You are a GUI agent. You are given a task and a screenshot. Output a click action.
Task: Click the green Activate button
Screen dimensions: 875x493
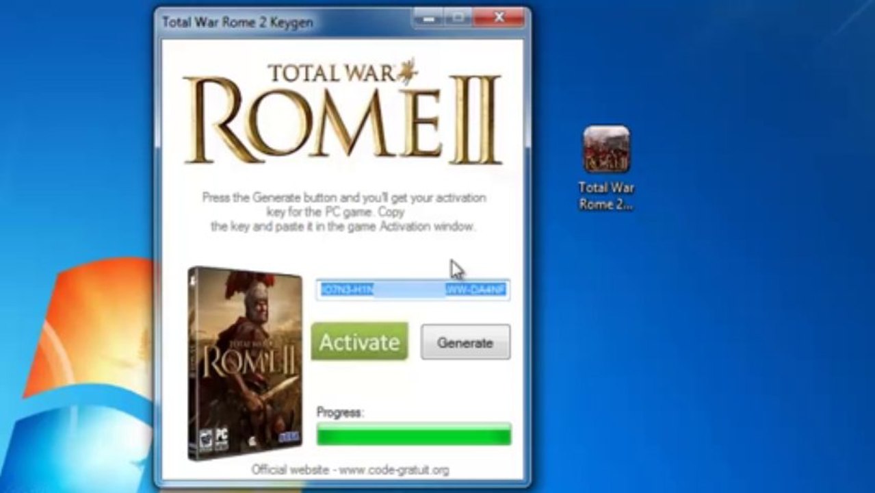click(360, 342)
